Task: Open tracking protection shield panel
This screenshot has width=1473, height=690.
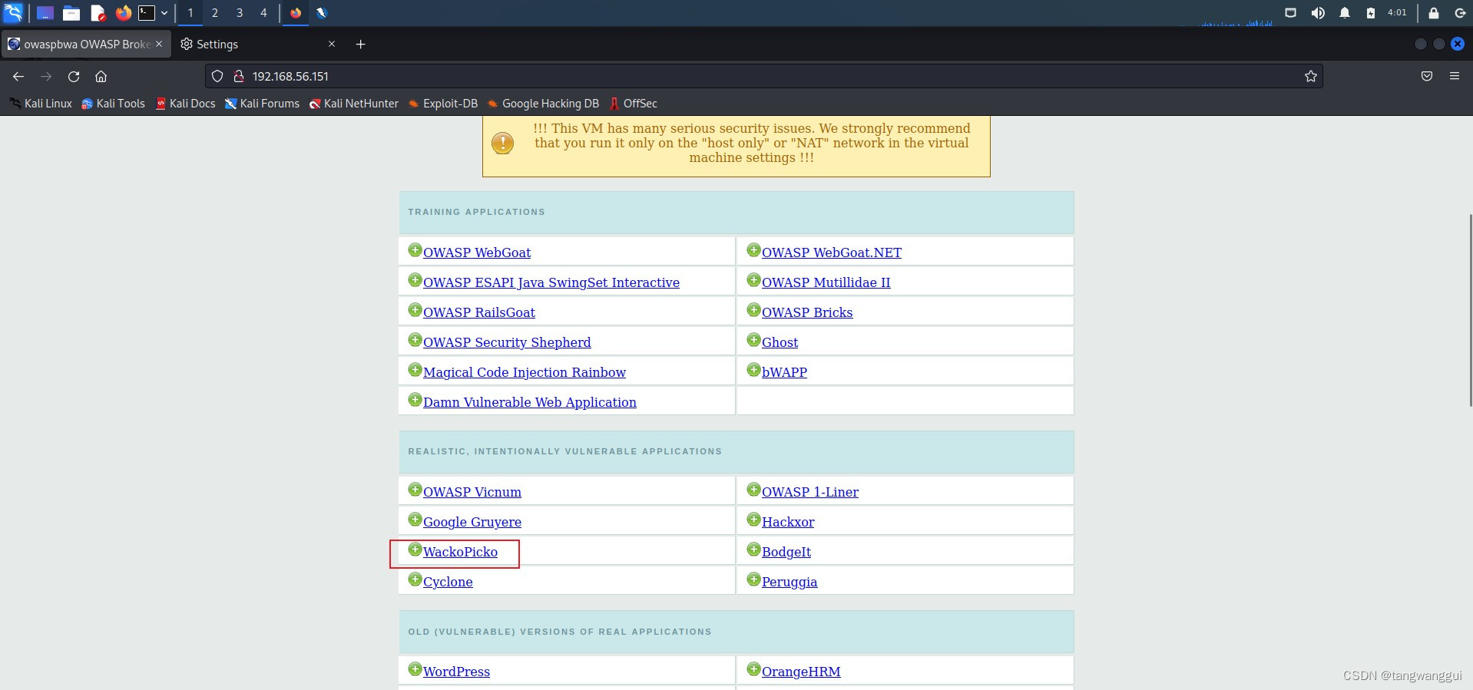Action: [x=217, y=76]
